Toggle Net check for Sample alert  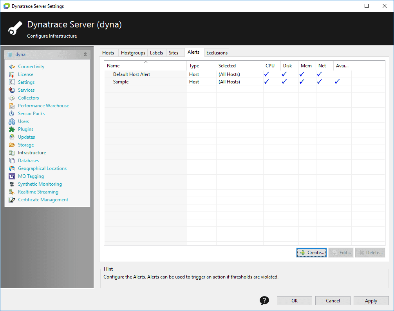319,81
